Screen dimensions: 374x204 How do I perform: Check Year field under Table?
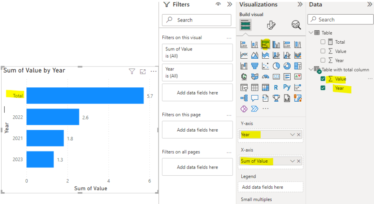323,60
